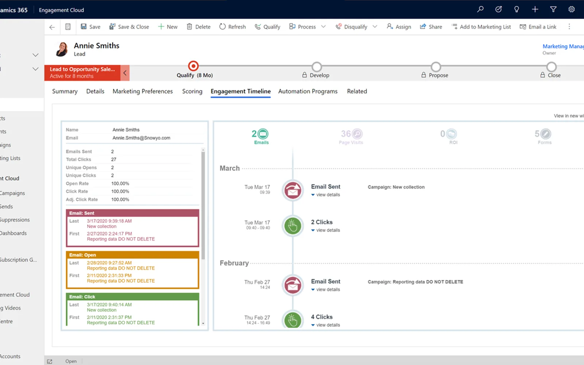Click Save & Close
Image resolution: width=584 pixels, height=365 pixels.
pyautogui.click(x=129, y=27)
